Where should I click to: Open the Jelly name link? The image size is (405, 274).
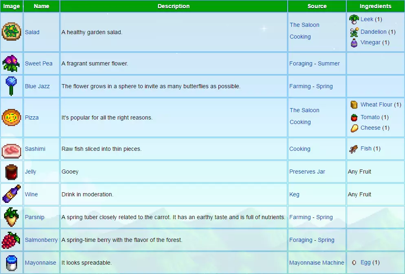(x=31, y=172)
